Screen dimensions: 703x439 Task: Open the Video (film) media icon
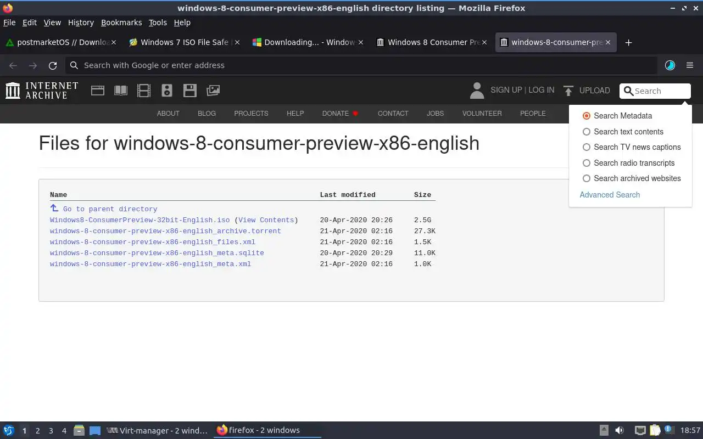tap(144, 91)
